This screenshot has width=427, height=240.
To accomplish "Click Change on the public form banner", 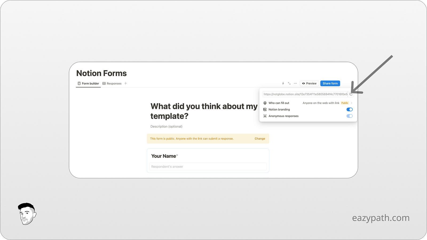I will pyautogui.click(x=260, y=138).
